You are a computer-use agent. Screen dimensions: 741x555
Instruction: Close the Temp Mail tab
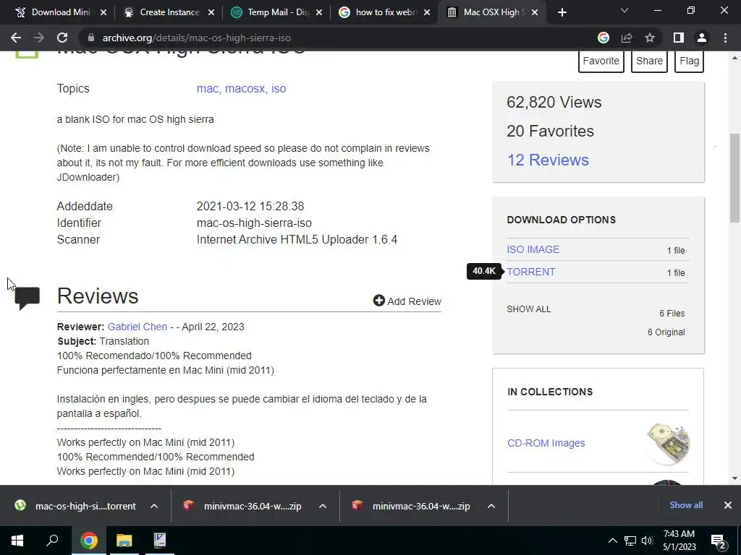[x=319, y=12]
